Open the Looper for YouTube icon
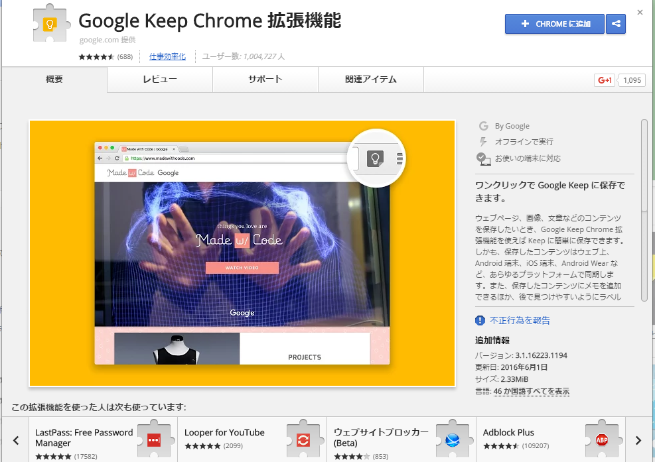Image resolution: width=655 pixels, height=462 pixels. [x=303, y=439]
